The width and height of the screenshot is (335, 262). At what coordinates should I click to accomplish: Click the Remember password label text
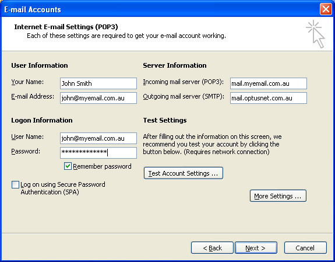pos(102,166)
